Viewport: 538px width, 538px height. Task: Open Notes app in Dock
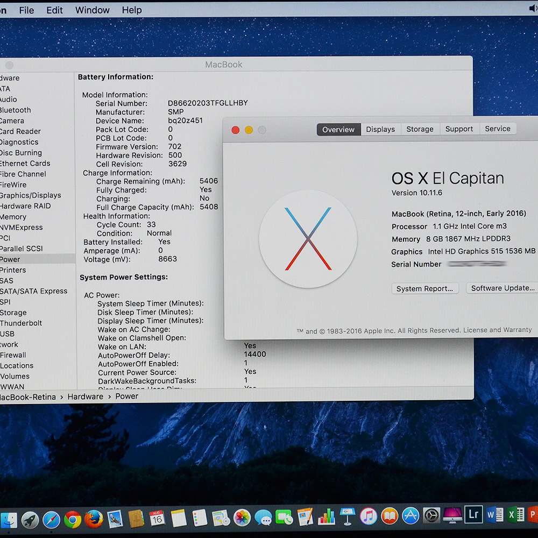(x=179, y=518)
